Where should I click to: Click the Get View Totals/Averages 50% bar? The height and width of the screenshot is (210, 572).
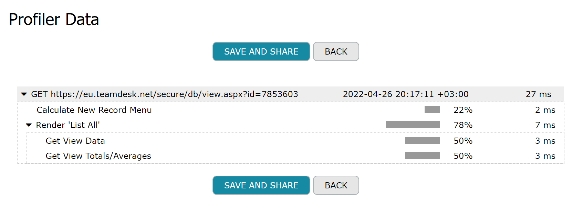(x=422, y=156)
